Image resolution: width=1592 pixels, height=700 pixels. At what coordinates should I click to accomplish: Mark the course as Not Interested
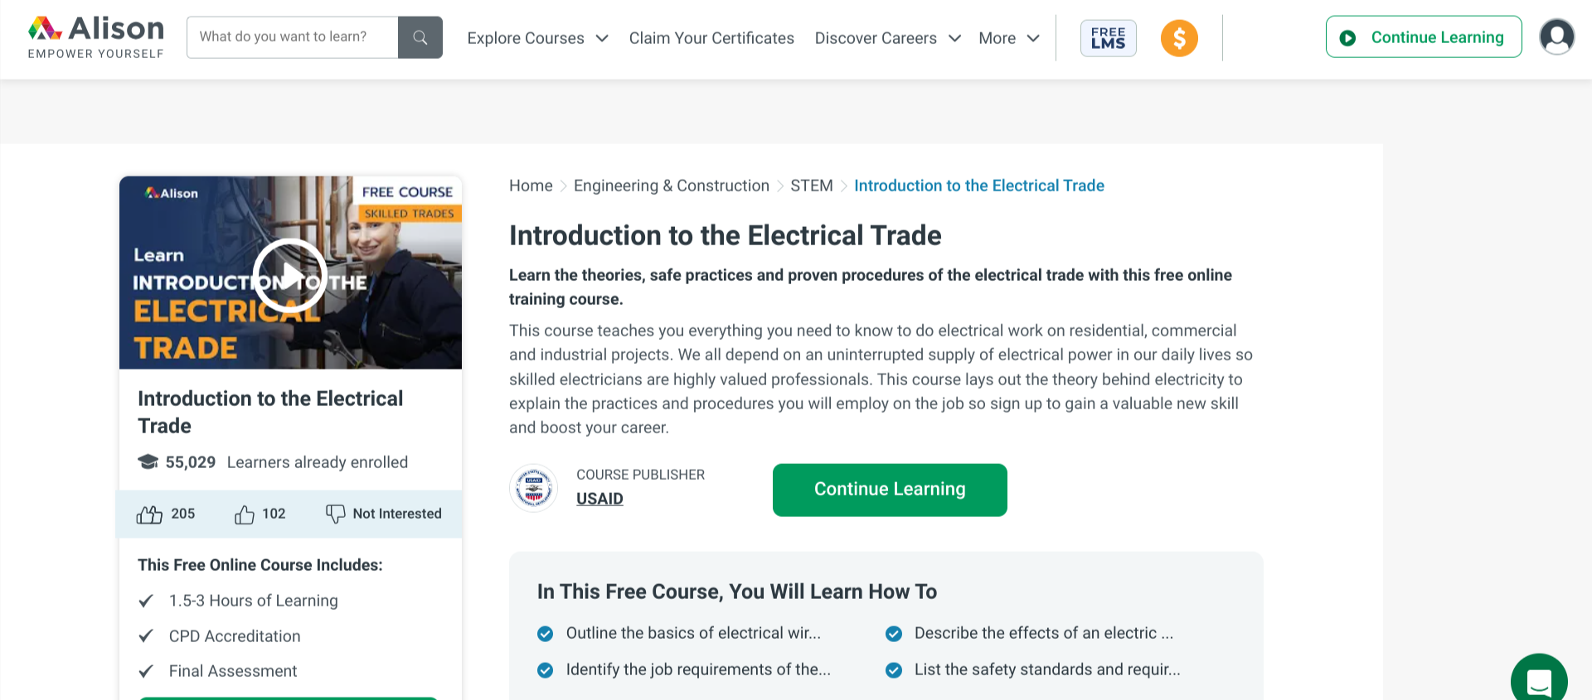pyautogui.click(x=383, y=514)
